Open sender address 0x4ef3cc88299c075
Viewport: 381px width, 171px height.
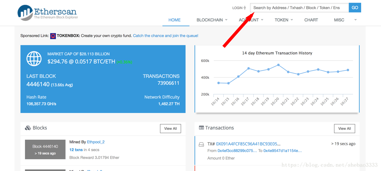pos(237,151)
